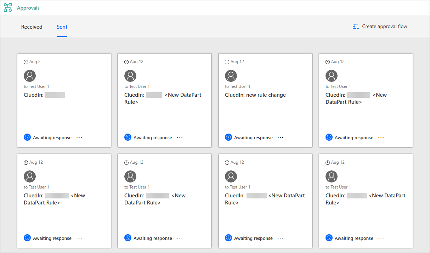Click 'to Test User 1' on 'new rule change' card
Viewport: 430px width, 253px height.
click(x=238, y=86)
